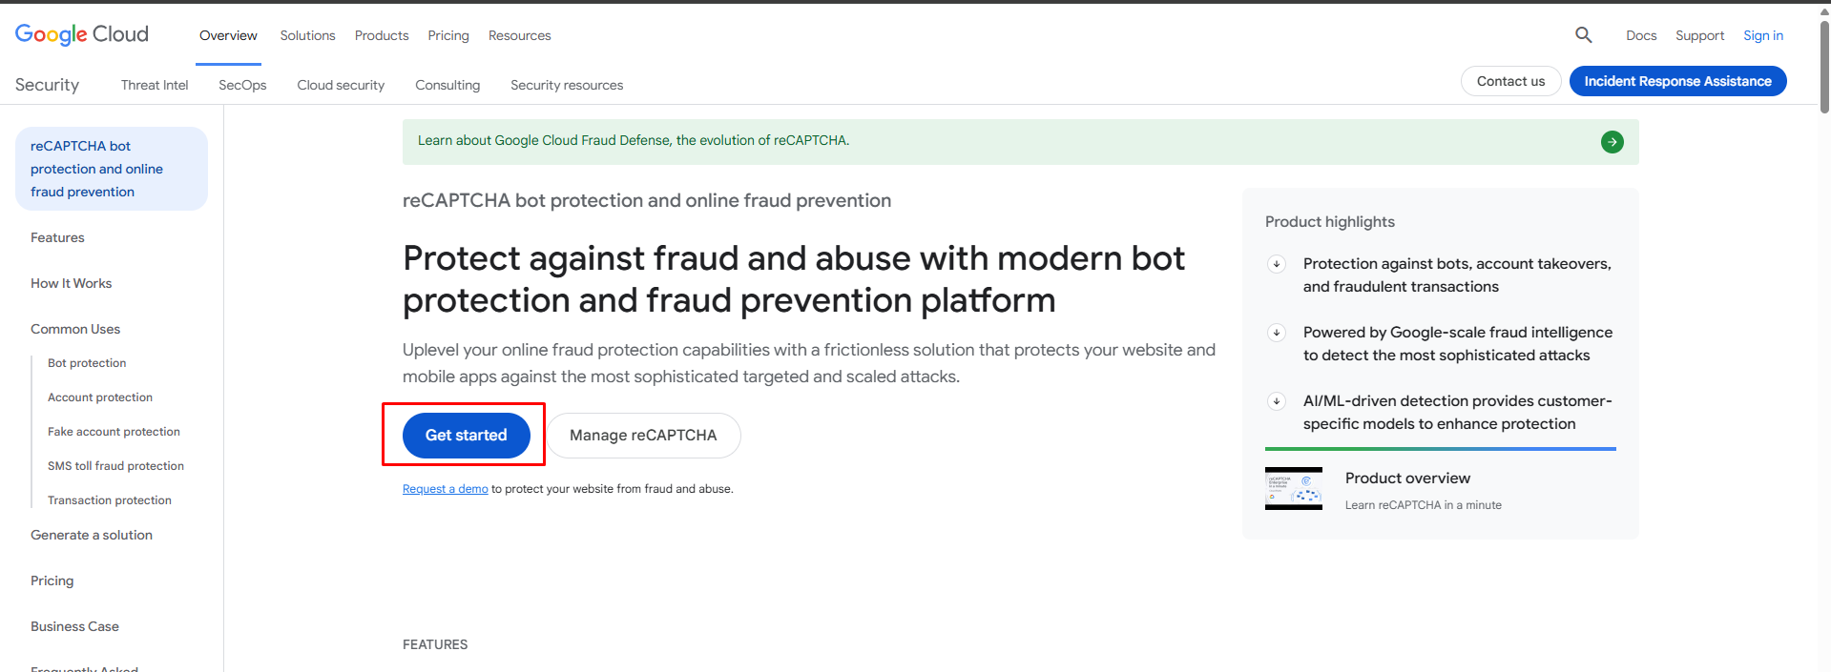Viewport: 1831px width, 672px height.
Task: Expand the bots and account takeovers highlight
Action: click(1277, 264)
